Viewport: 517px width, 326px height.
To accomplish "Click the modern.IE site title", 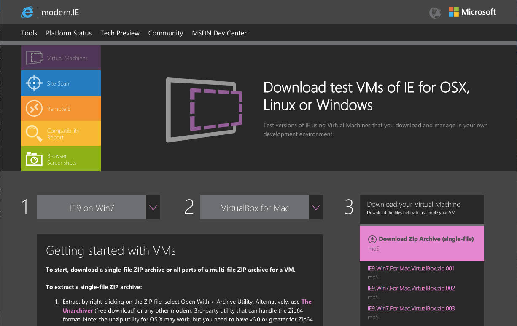I will (x=60, y=13).
